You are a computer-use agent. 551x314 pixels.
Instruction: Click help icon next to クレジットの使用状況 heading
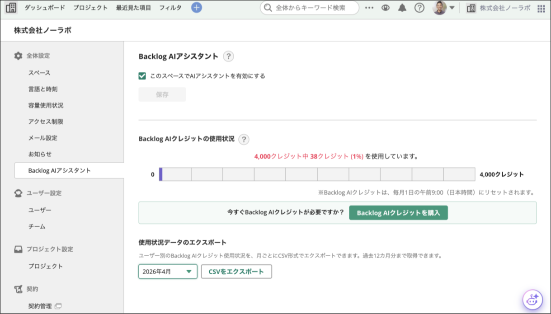click(x=244, y=139)
